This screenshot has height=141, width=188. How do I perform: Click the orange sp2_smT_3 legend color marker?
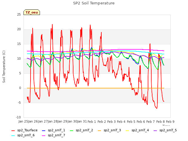(x=100, y=130)
